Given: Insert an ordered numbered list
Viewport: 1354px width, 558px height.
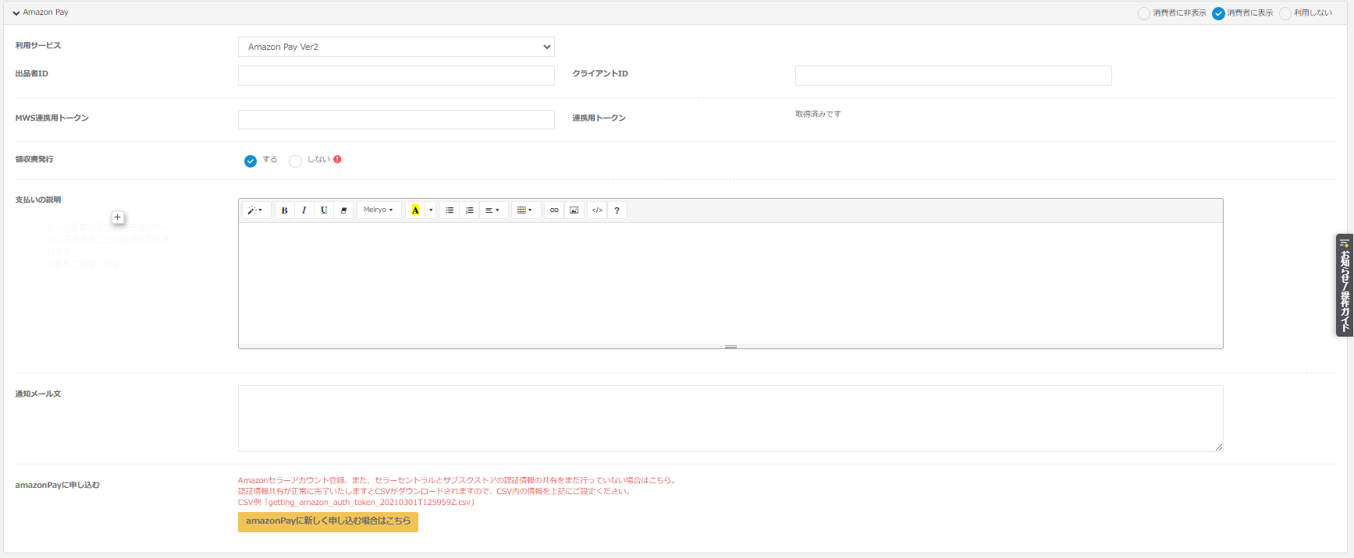Looking at the screenshot, I should coord(469,210).
